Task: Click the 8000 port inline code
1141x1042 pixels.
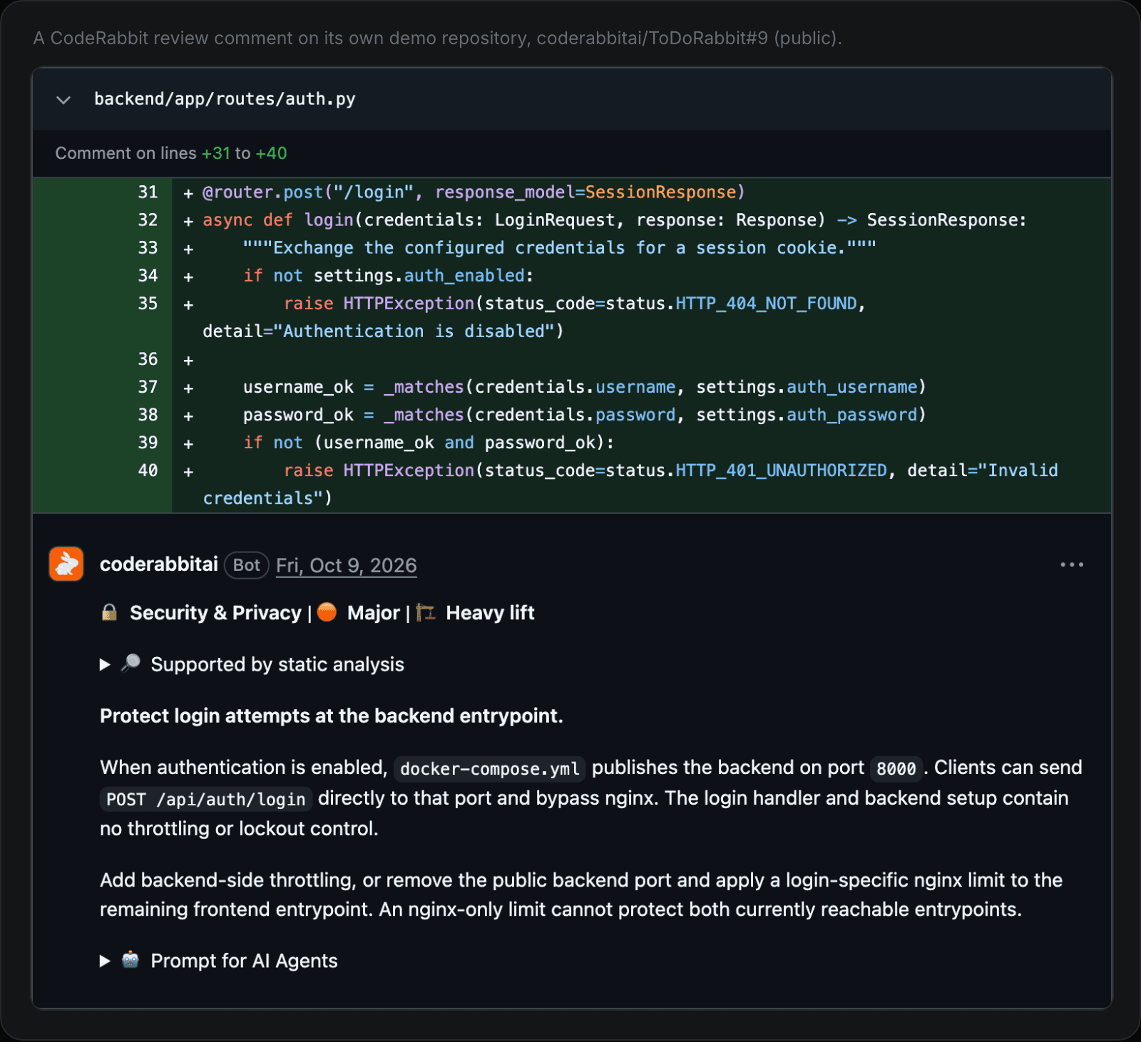Action: (896, 768)
